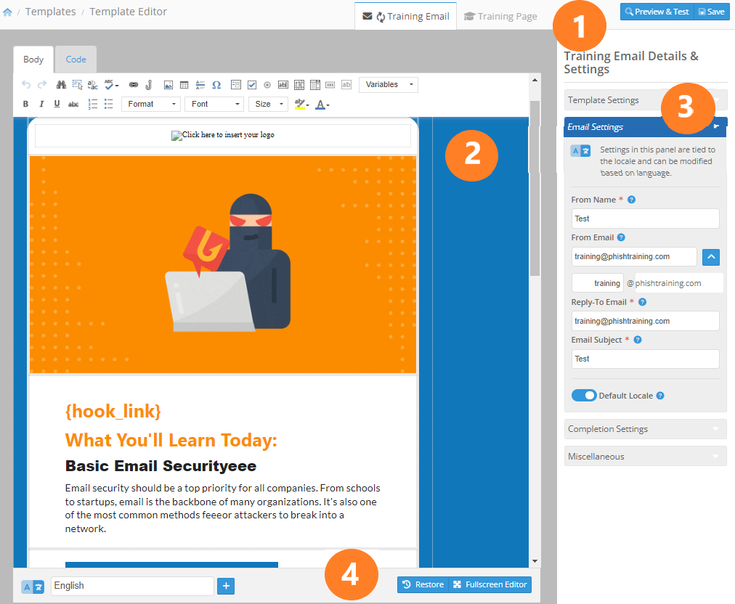
Task: Open the Format dropdown in the editor
Action: tap(150, 104)
